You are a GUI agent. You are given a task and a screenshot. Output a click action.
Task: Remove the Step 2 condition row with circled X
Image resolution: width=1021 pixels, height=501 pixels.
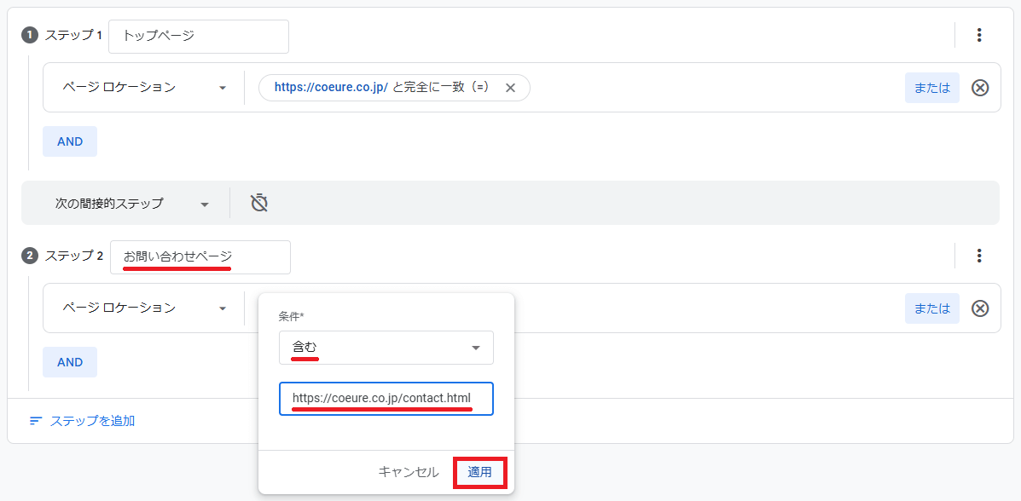click(980, 308)
